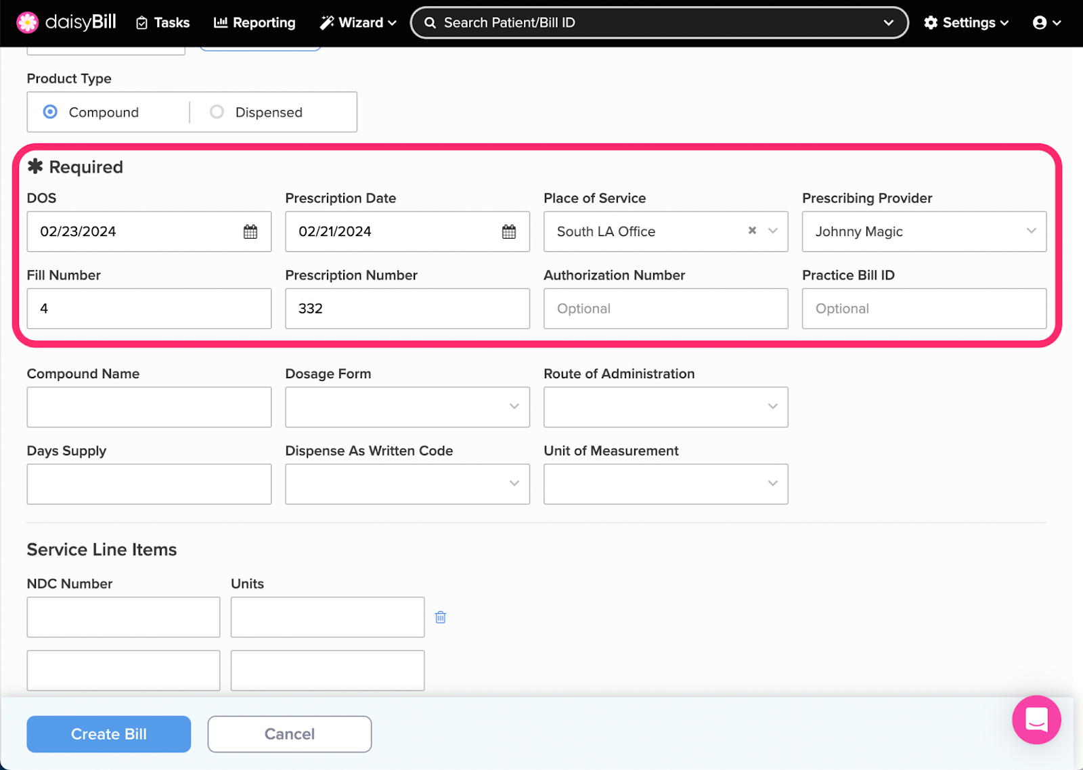Click the Settings gear icon
The image size is (1083, 770).
click(x=930, y=22)
